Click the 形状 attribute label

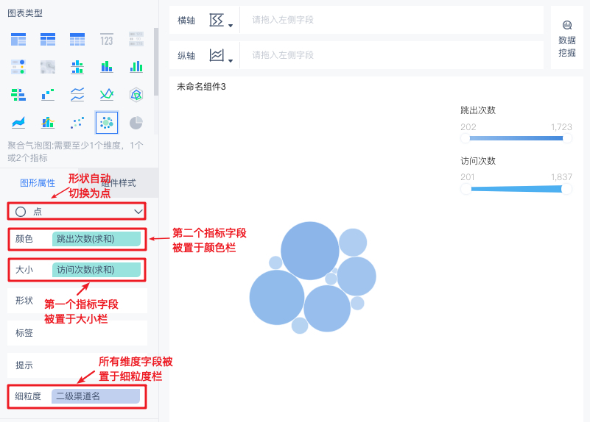pos(24,301)
